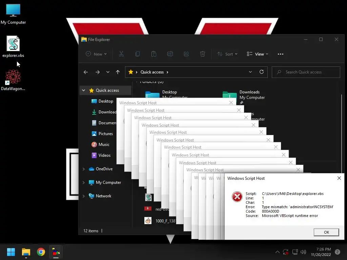Click Quick access in the address bar
Image resolution: width=347 pixels, height=260 pixels.
(x=152, y=72)
